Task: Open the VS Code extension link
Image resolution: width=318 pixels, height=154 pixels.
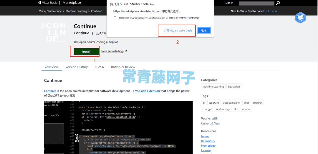Action: (x=148, y=91)
